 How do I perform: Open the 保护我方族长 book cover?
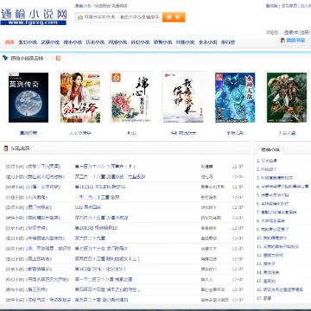click(x=183, y=98)
